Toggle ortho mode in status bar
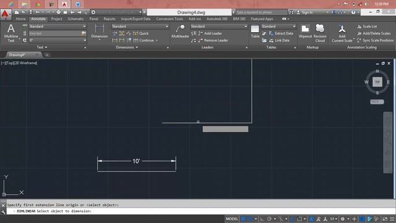396x223 pixels. point(262,219)
